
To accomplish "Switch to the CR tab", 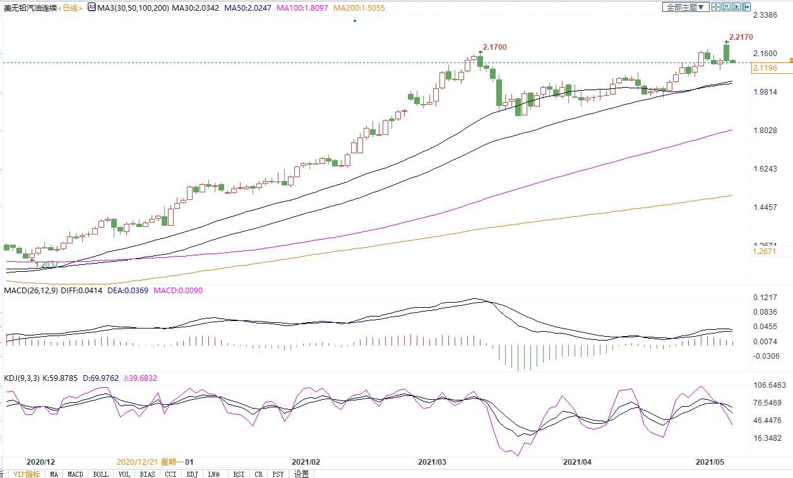I will 258,474.
